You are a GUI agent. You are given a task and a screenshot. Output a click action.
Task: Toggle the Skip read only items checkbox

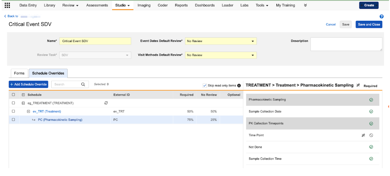tap(205, 86)
